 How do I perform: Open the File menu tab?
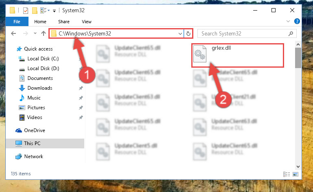tap(17, 22)
